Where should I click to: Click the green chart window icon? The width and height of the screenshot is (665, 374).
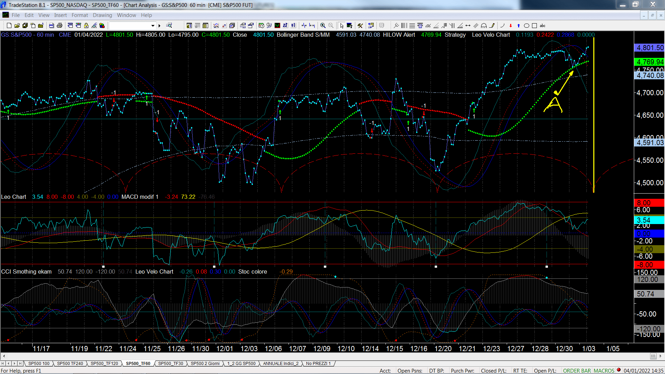click(277, 25)
